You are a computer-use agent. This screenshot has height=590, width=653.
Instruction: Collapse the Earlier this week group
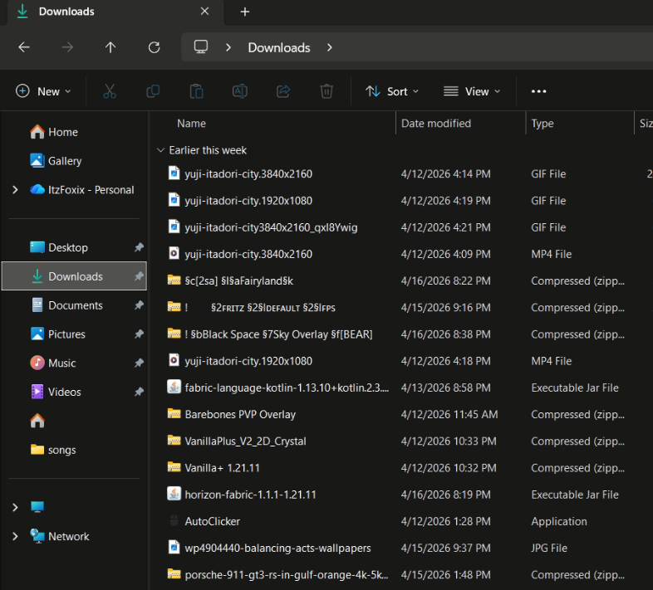coord(160,150)
